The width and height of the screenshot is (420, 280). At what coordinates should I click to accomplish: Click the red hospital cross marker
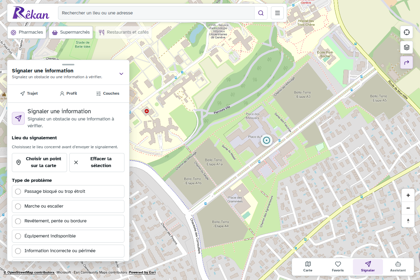147,111
